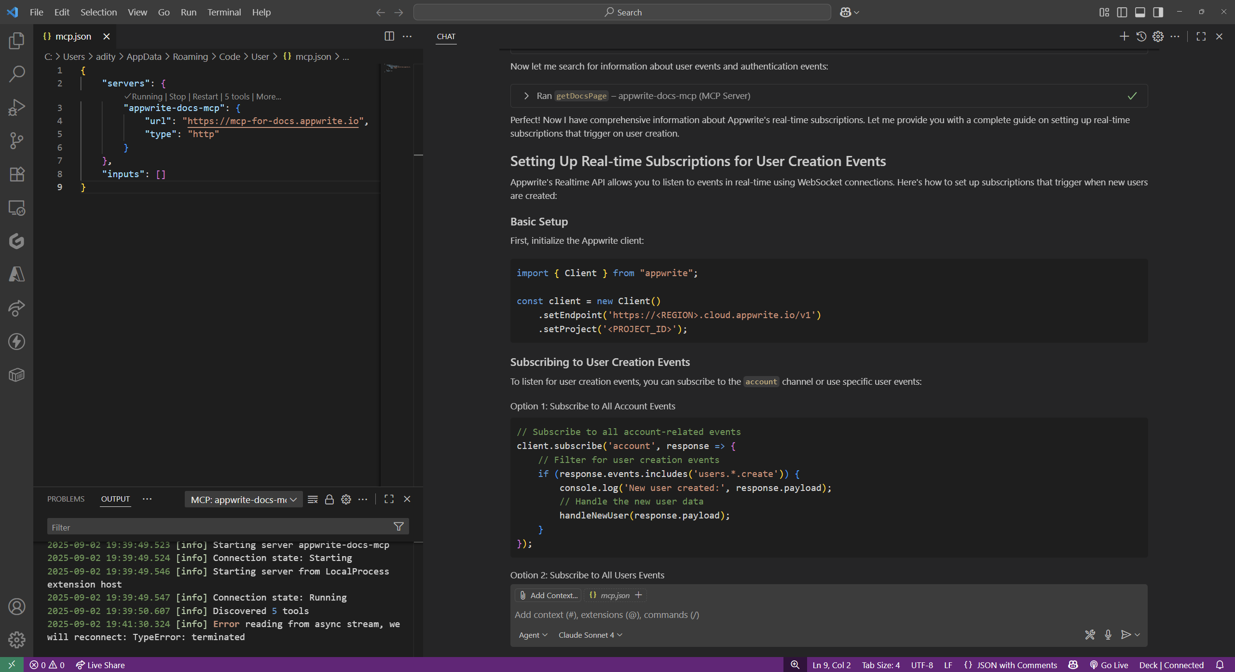Open Remote Explorer view
Screen dimensions: 1235x672
coord(17,208)
